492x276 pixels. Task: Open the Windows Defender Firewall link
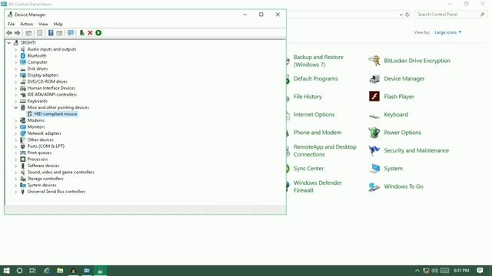point(317,186)
